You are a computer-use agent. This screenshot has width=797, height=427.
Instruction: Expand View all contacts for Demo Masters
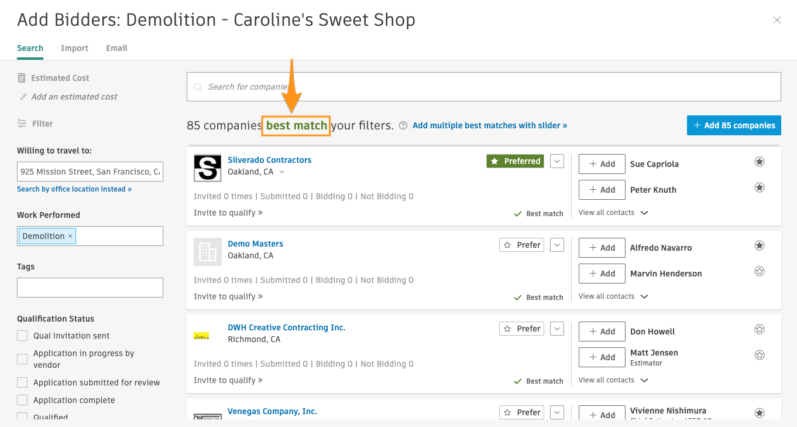[x=613, y=296]
